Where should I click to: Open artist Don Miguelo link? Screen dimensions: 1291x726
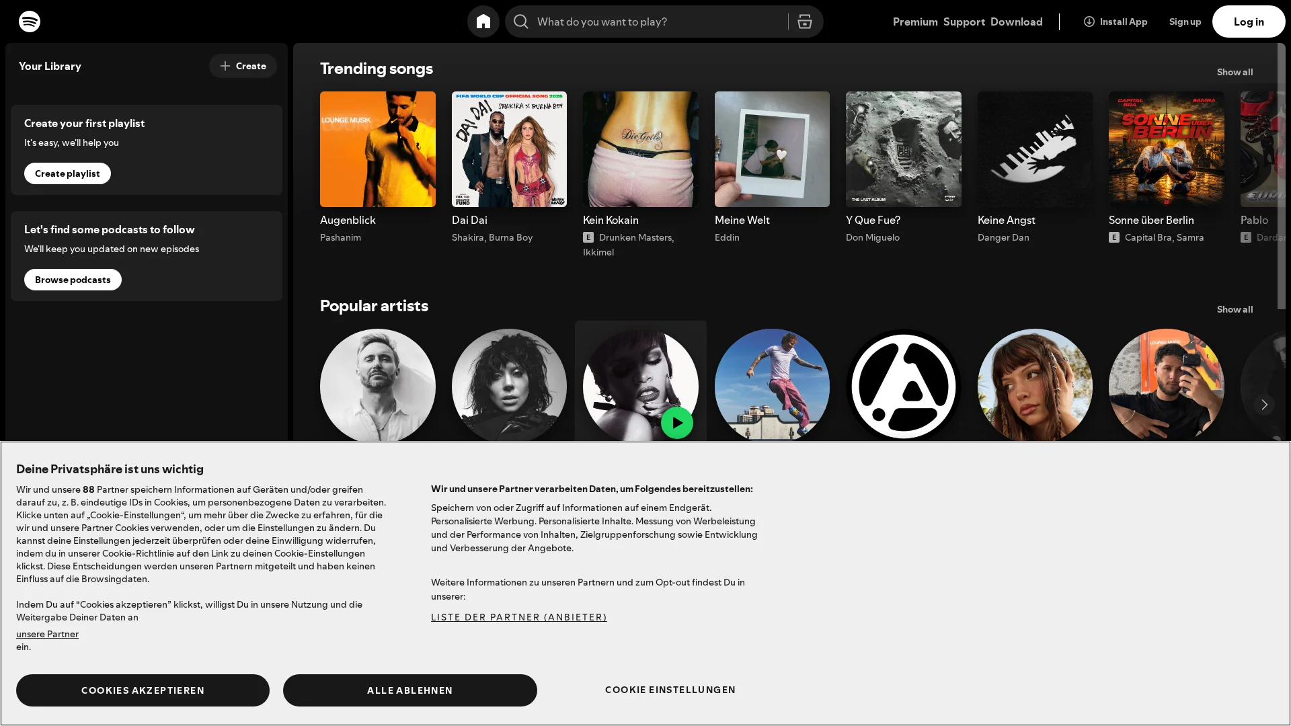click(x=873, y=237)
